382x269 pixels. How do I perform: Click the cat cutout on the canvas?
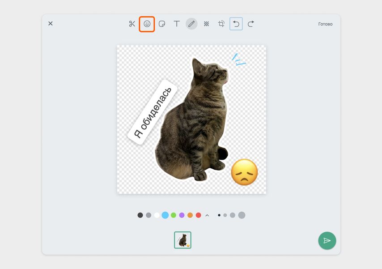click(192, 120)
